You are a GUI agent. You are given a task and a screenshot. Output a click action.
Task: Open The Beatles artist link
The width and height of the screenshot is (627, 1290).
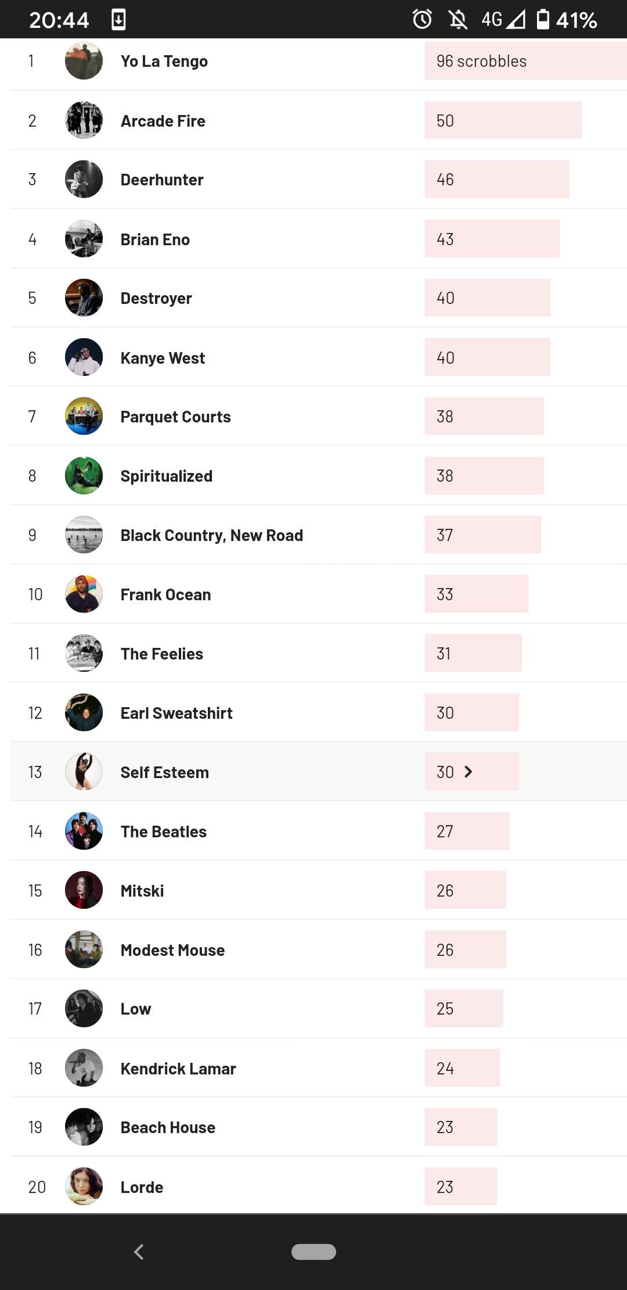pos(164,832)
